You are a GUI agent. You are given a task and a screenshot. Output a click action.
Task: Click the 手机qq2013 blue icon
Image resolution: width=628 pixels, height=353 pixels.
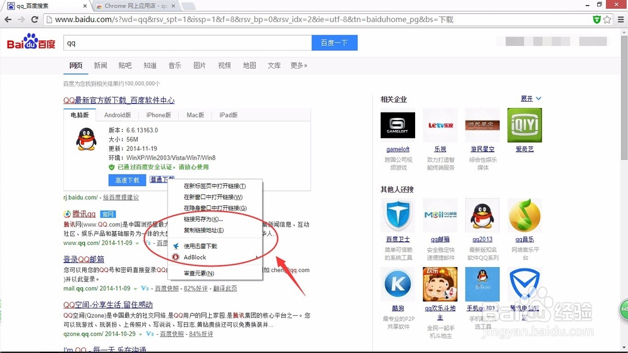tap(482, 284)
